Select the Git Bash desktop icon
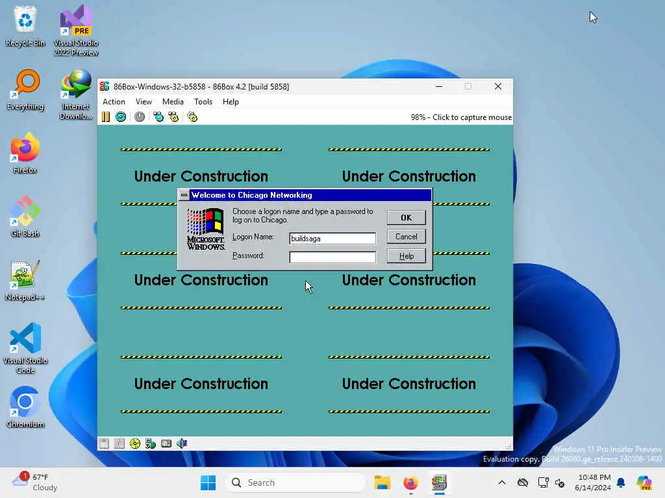Image resolution: width=665 pixels, height=498 pixels. [x=25, y=217]
